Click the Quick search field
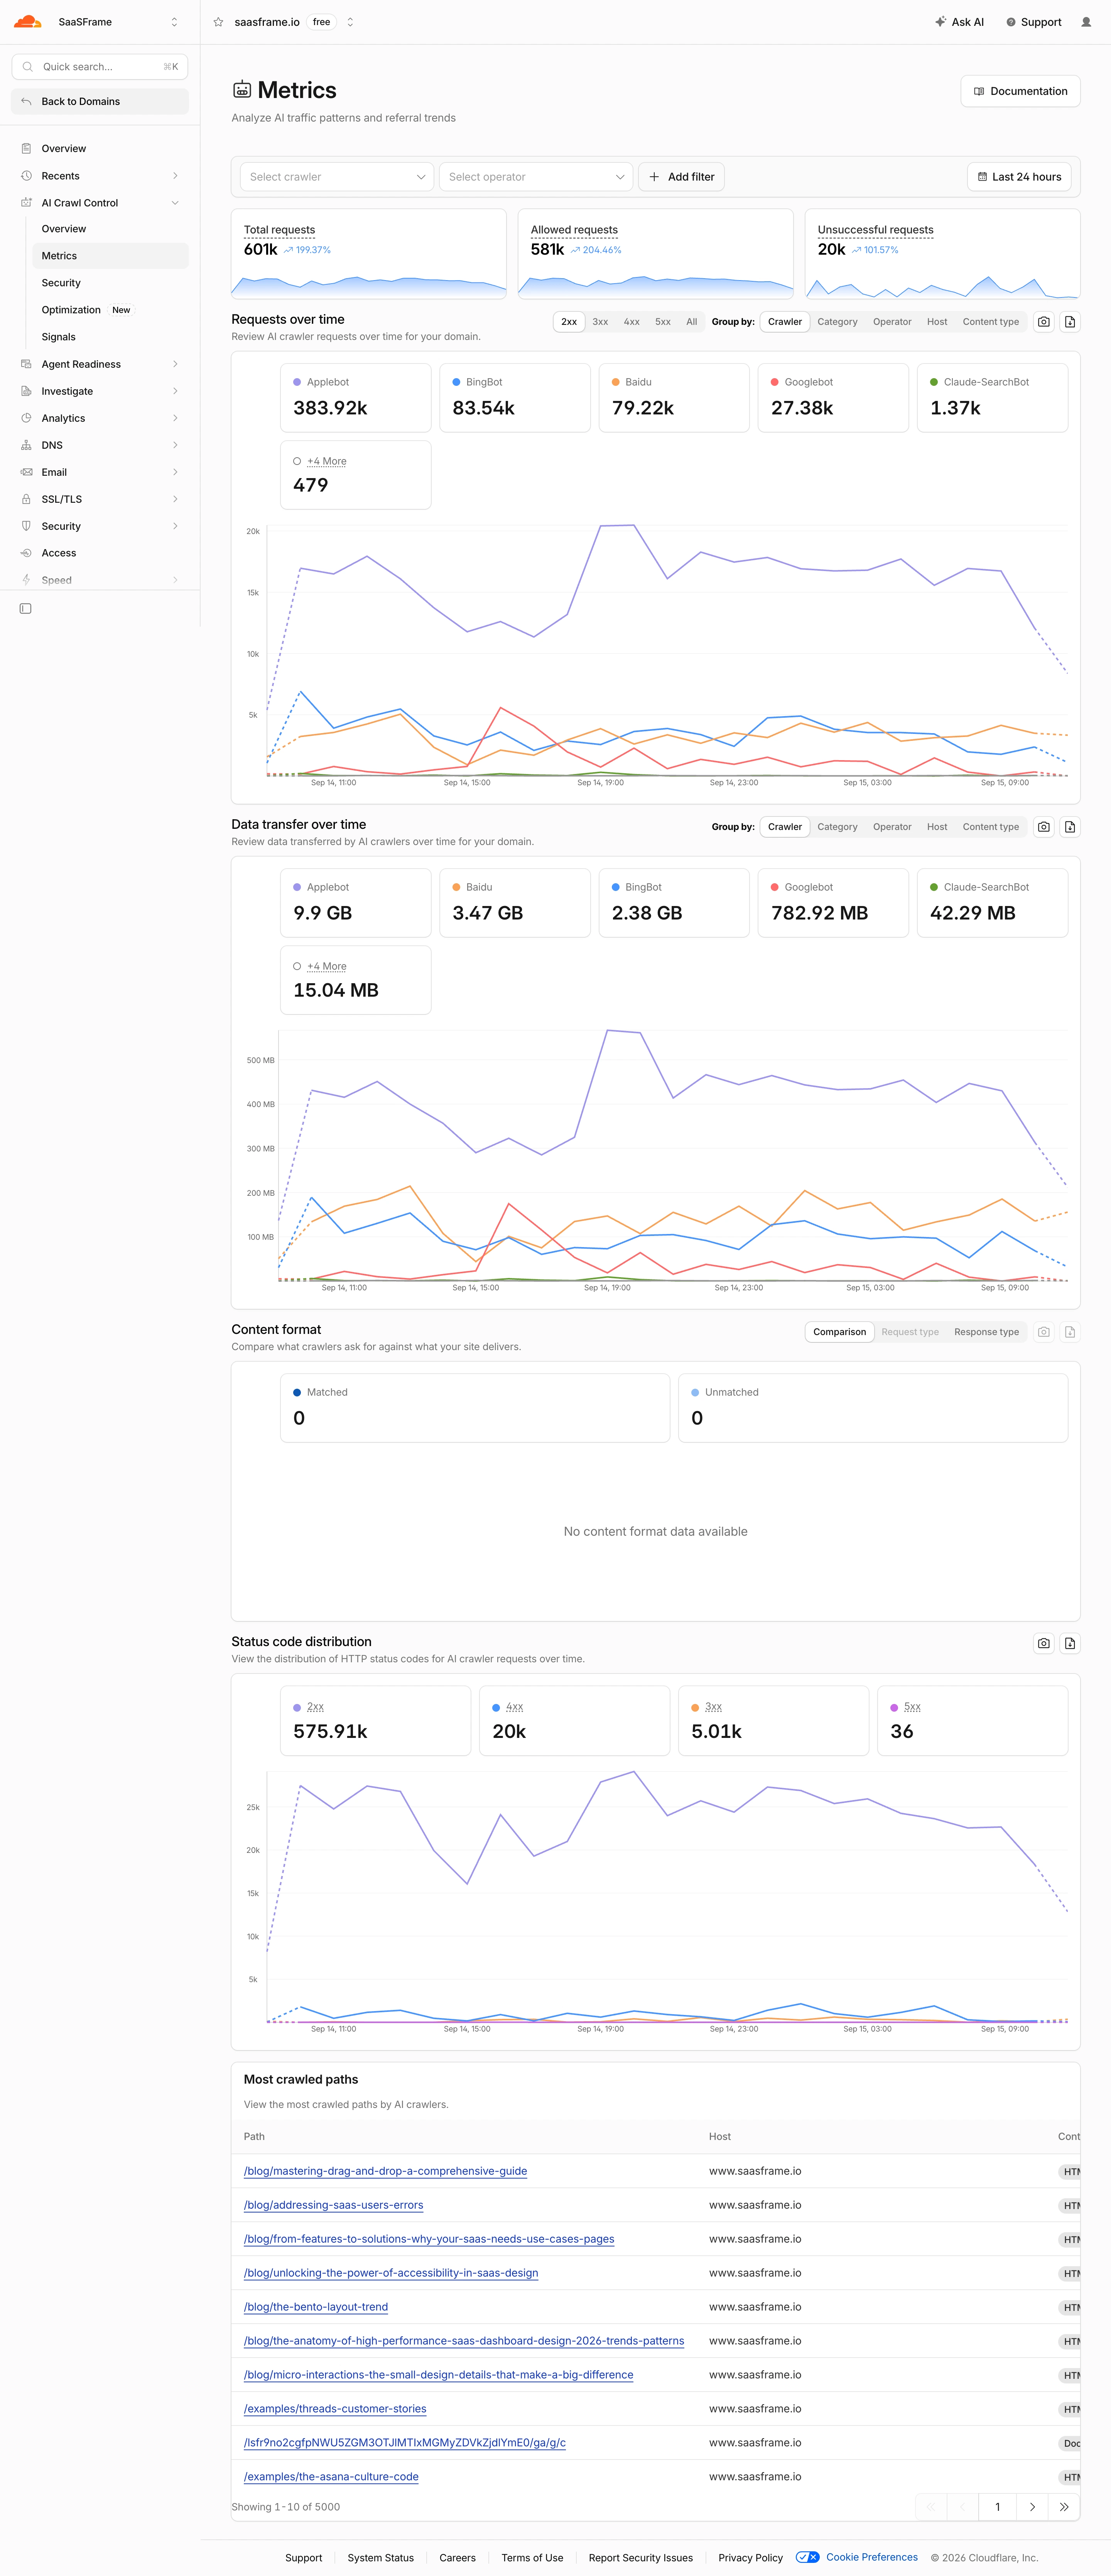The height and width of the screenshot is (2576, 1111). [x=99, y=67]
